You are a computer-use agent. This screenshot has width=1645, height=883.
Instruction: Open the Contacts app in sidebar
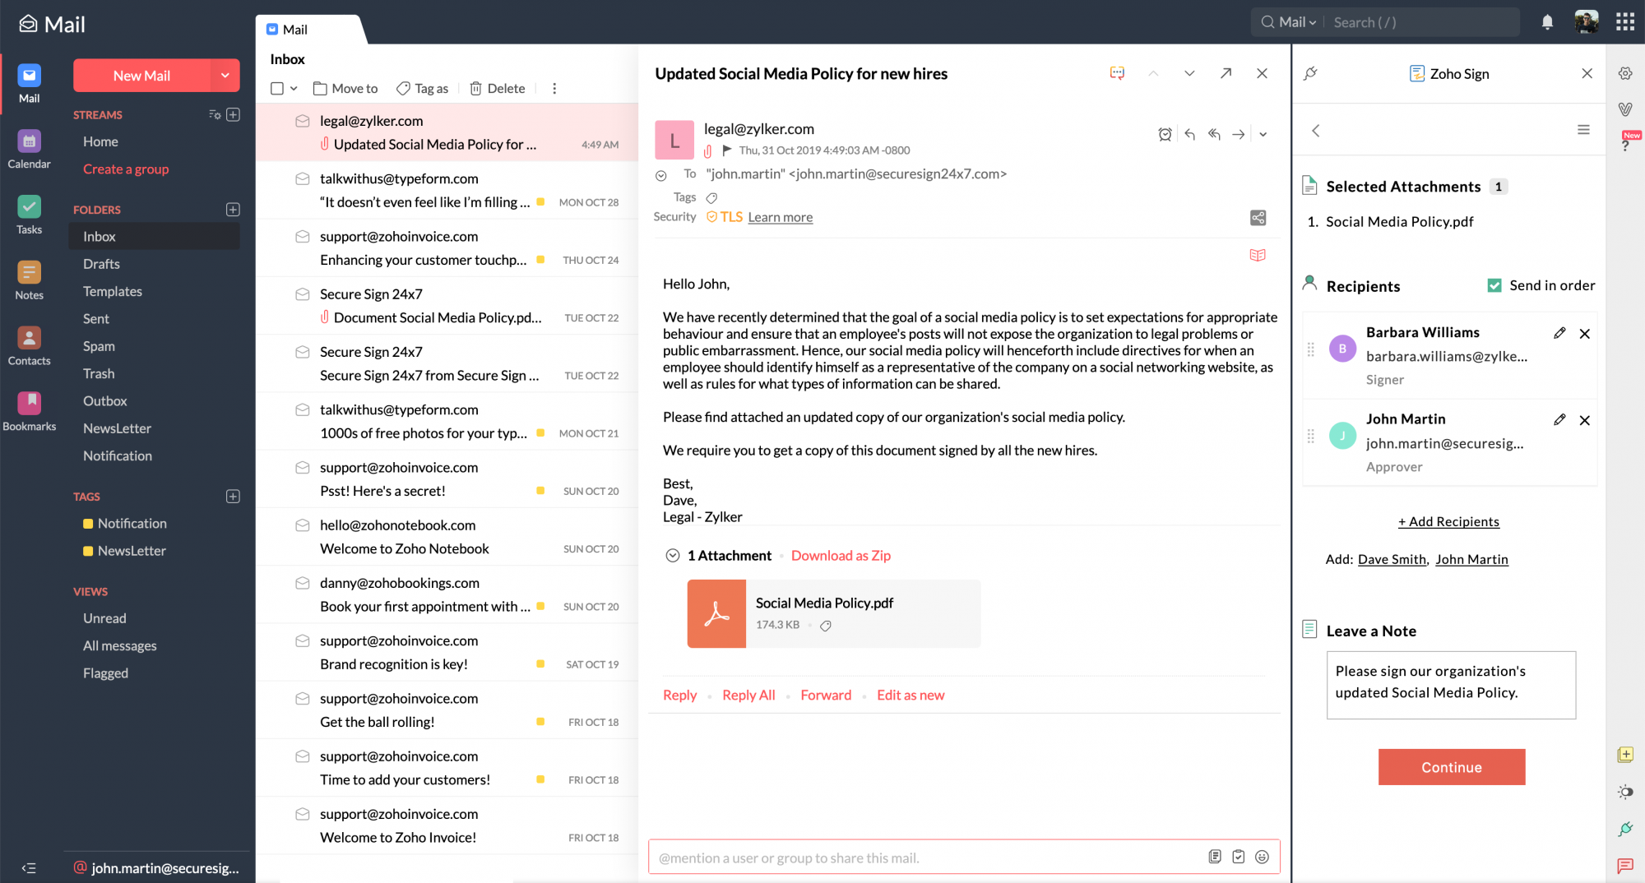29,346
